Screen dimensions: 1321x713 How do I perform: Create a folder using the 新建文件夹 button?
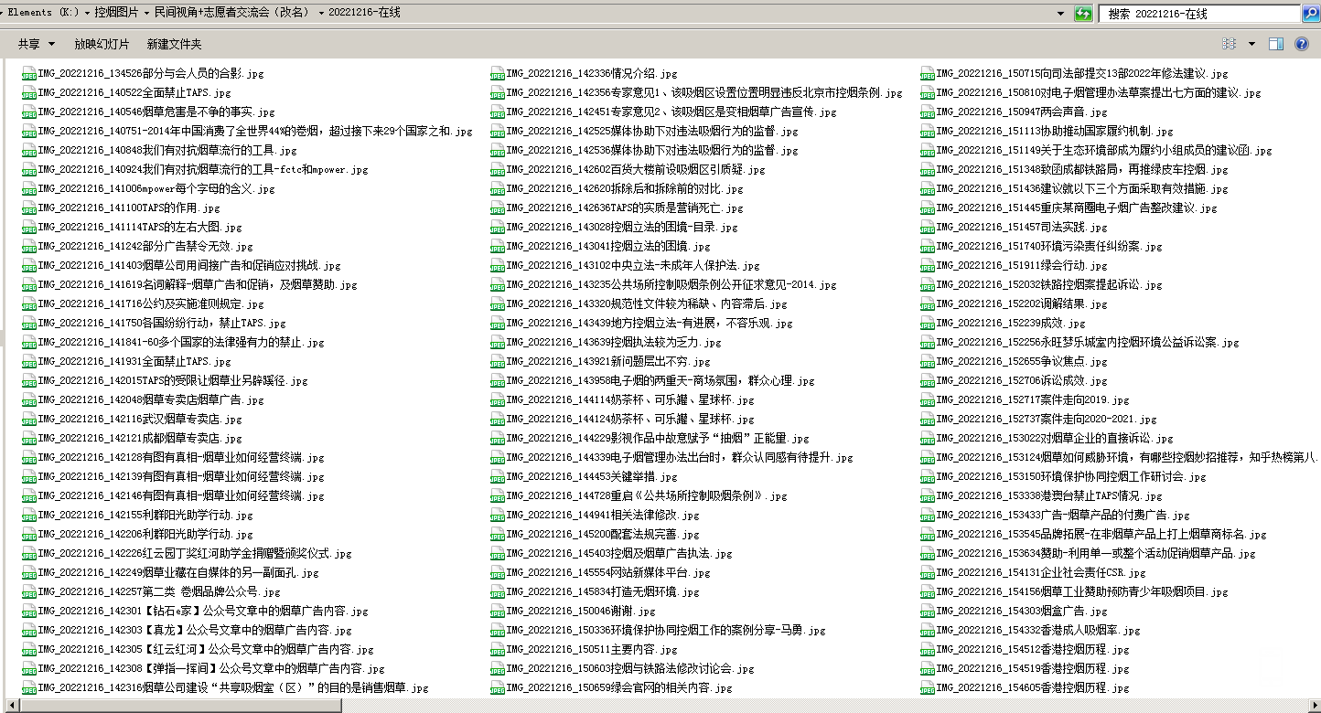coord(174,43)
